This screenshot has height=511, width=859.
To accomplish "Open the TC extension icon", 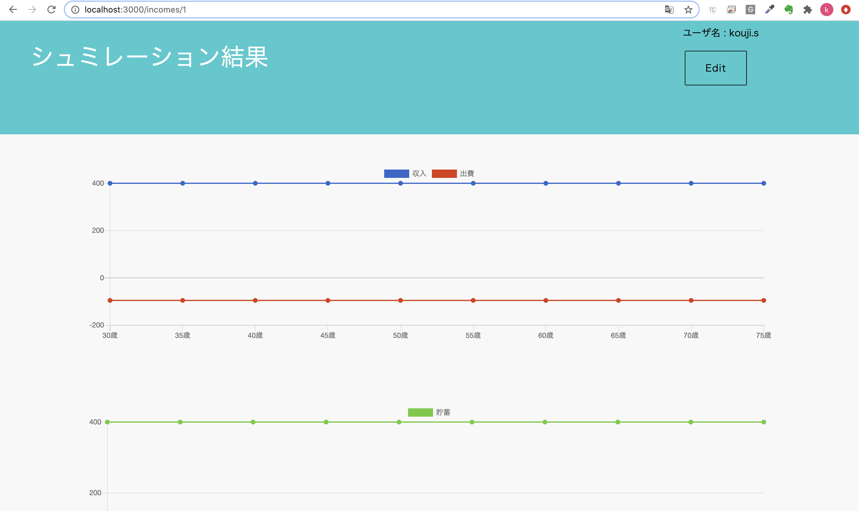I will pyautogui.click(x=712, y=10).
